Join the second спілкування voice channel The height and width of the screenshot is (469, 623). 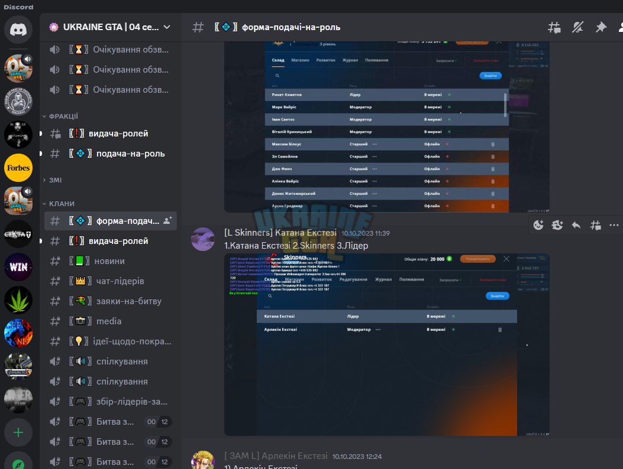(x=111, y=382)
